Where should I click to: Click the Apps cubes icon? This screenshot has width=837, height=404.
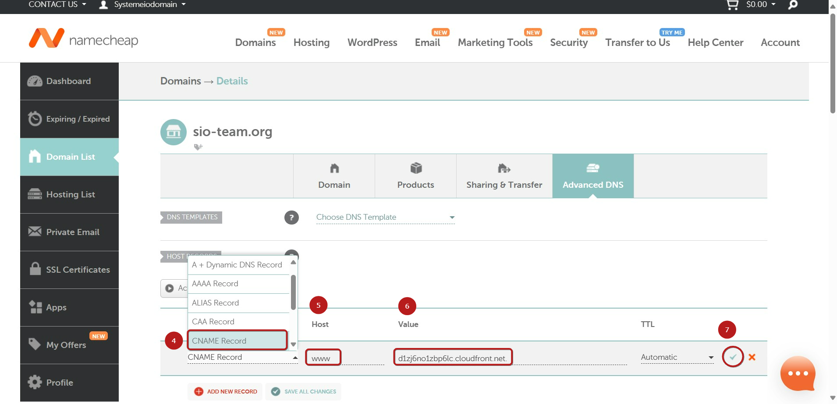pos(35,307)
